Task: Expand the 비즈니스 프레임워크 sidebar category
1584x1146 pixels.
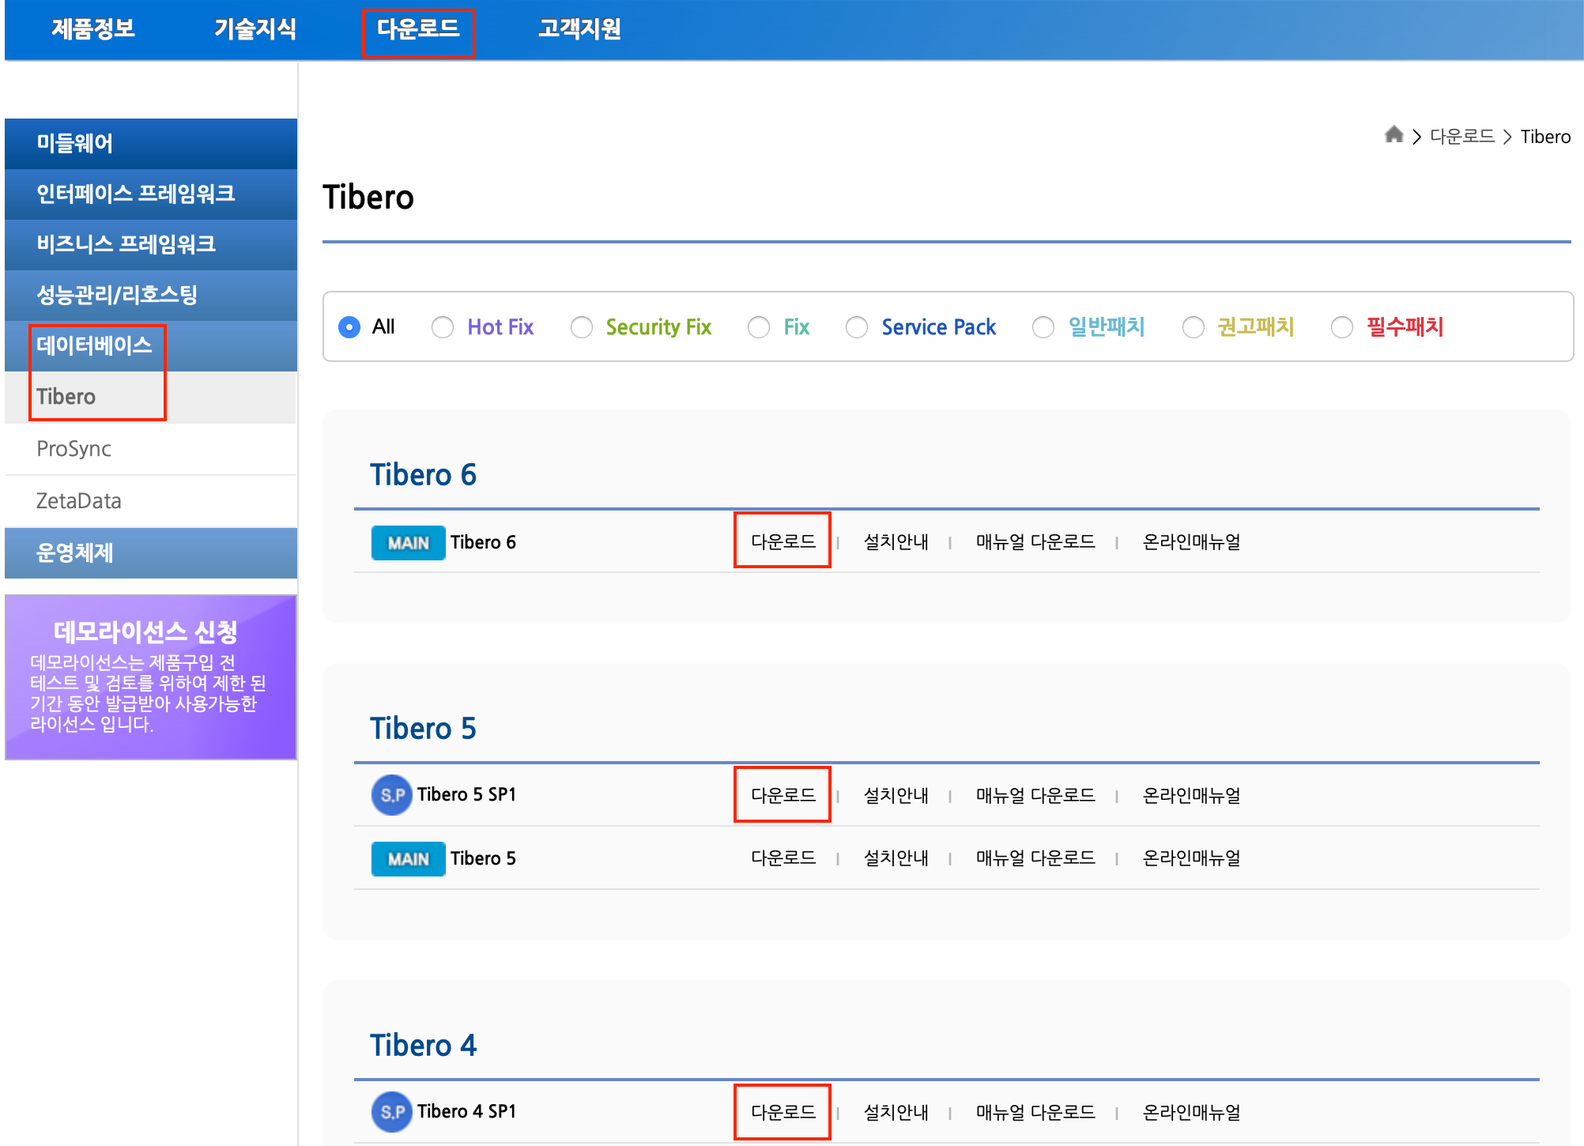Action: pos(151,245)
